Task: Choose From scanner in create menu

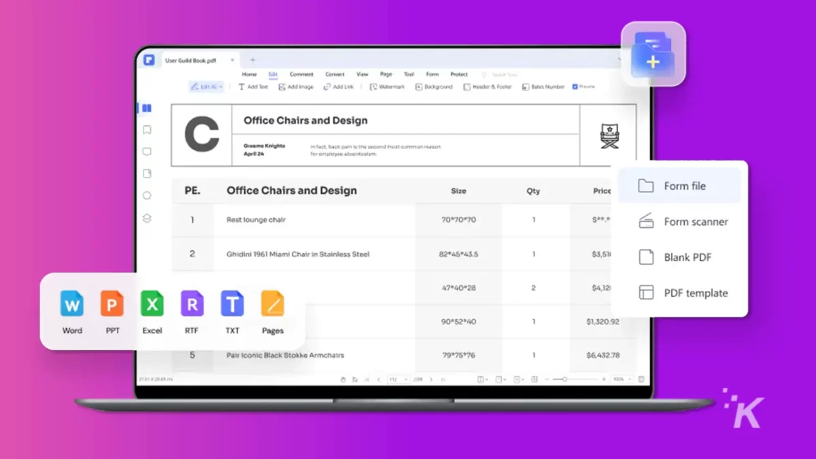Action: [683, 222]
